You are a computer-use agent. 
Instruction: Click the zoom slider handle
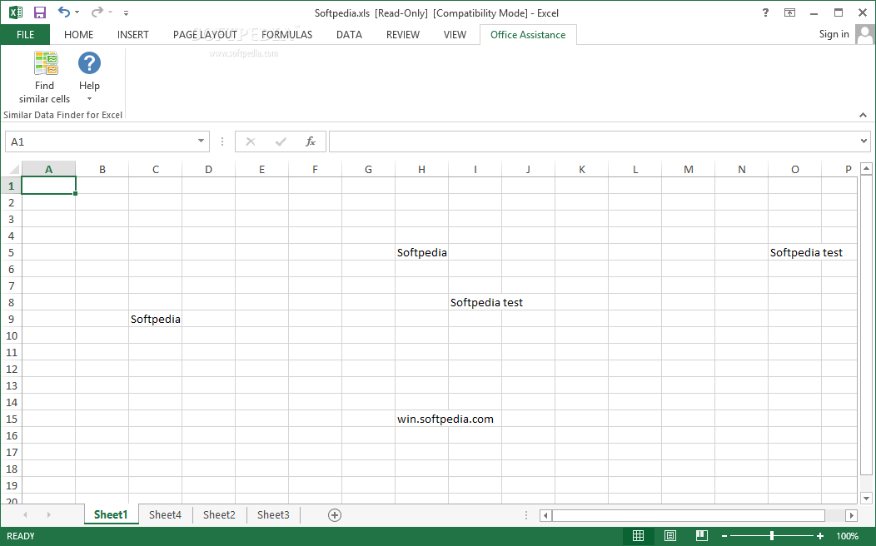tap(772, 536)
